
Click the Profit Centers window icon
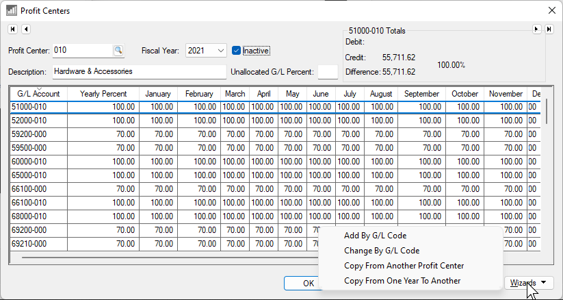12,10
